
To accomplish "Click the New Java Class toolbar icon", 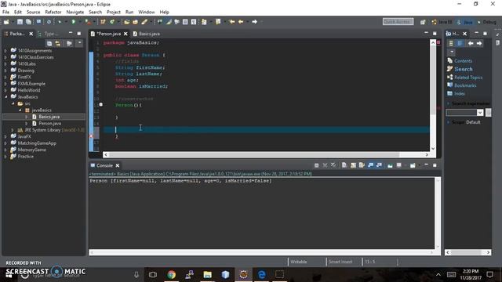I will click(x=111, y=22).
